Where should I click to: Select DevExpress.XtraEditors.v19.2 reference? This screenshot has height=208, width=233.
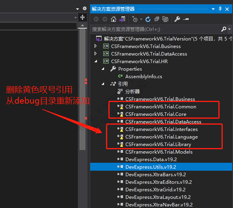coord(159,182)
